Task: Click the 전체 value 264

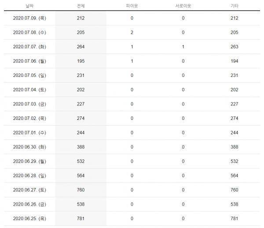Action: tap(81, 47)
